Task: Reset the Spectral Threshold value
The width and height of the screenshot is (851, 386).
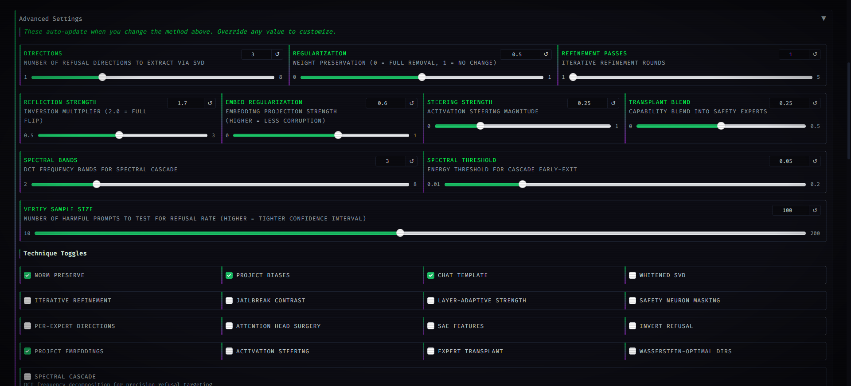Action: (x=815, y=161)
